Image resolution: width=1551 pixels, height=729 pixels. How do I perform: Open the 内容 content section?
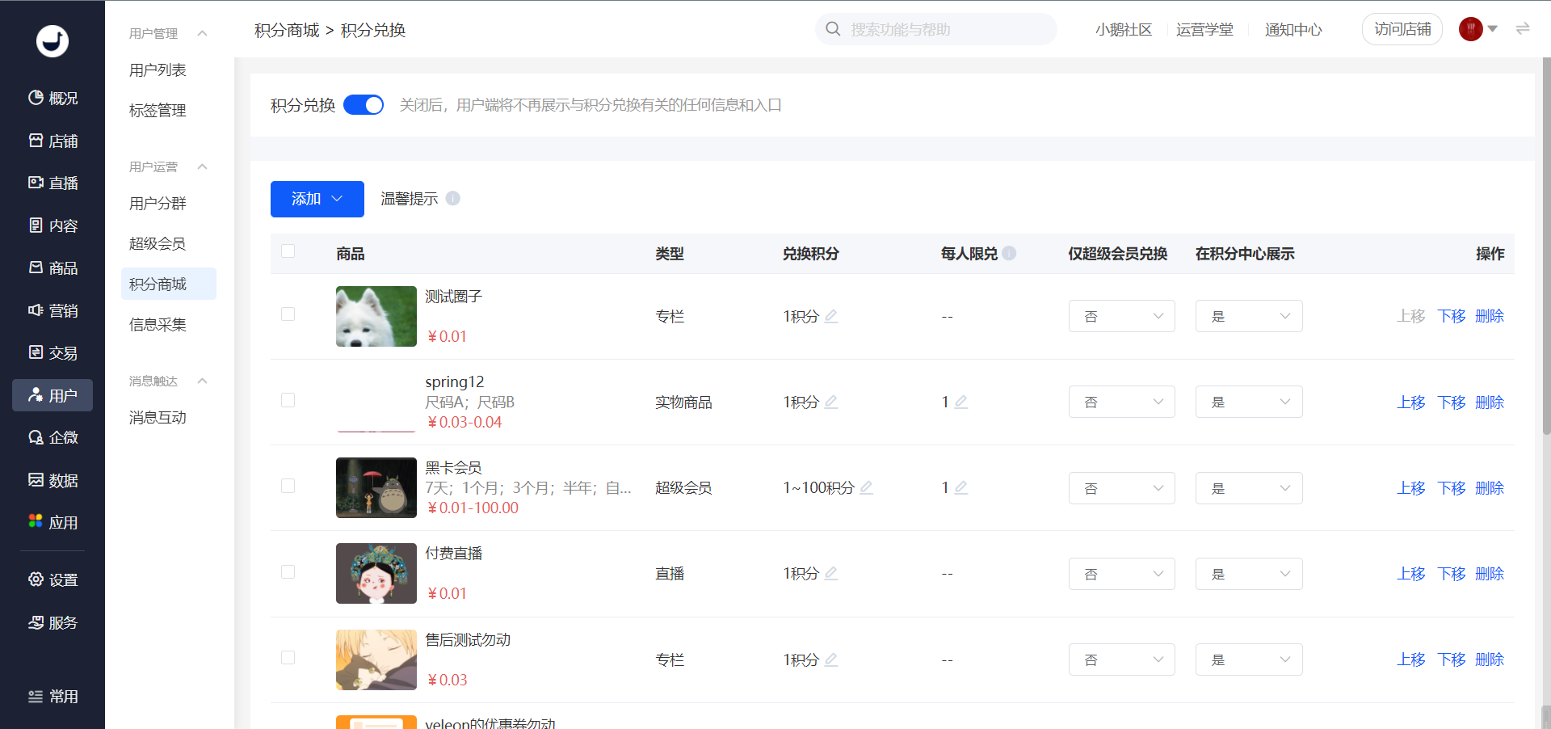53,225
